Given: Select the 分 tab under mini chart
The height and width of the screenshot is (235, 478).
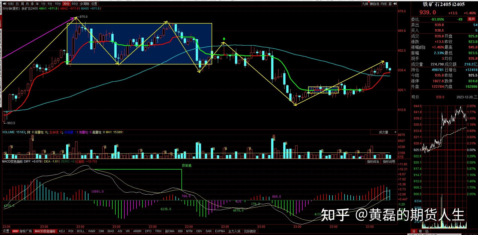Looking at the screenshot, I should [414, 231].
